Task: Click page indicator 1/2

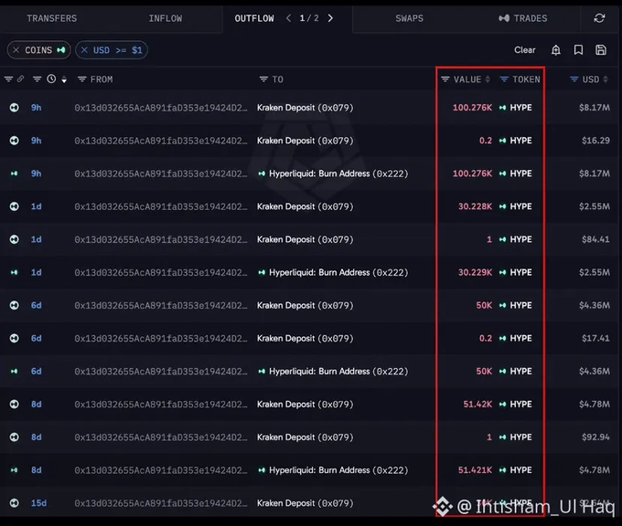Action: pos(309,18)
